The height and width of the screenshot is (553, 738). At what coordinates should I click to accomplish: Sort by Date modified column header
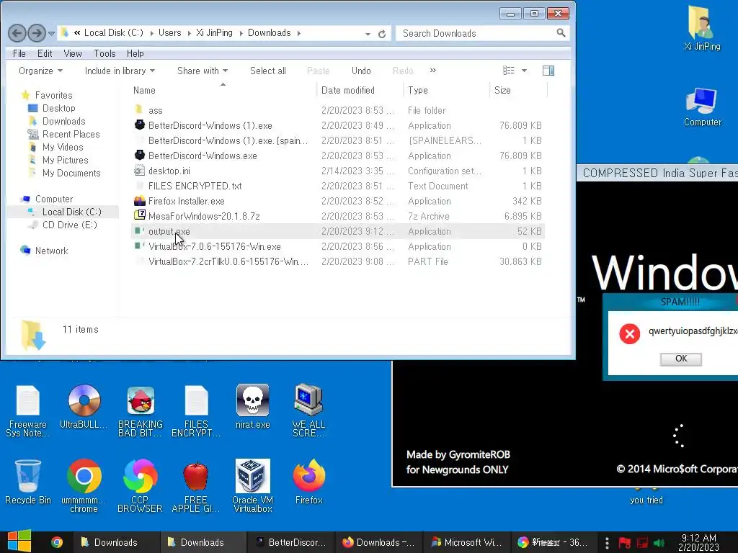click(x=360, y=90)
